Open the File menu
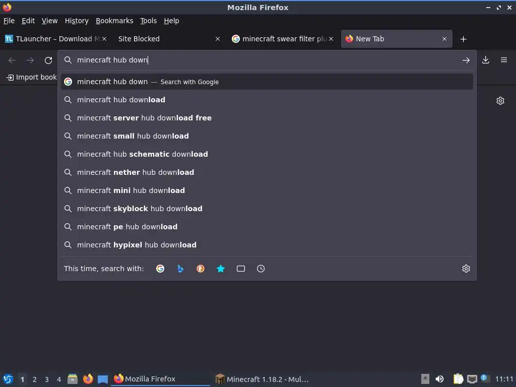The height and width of the screenshot is (387, 516). click(9, 21)
